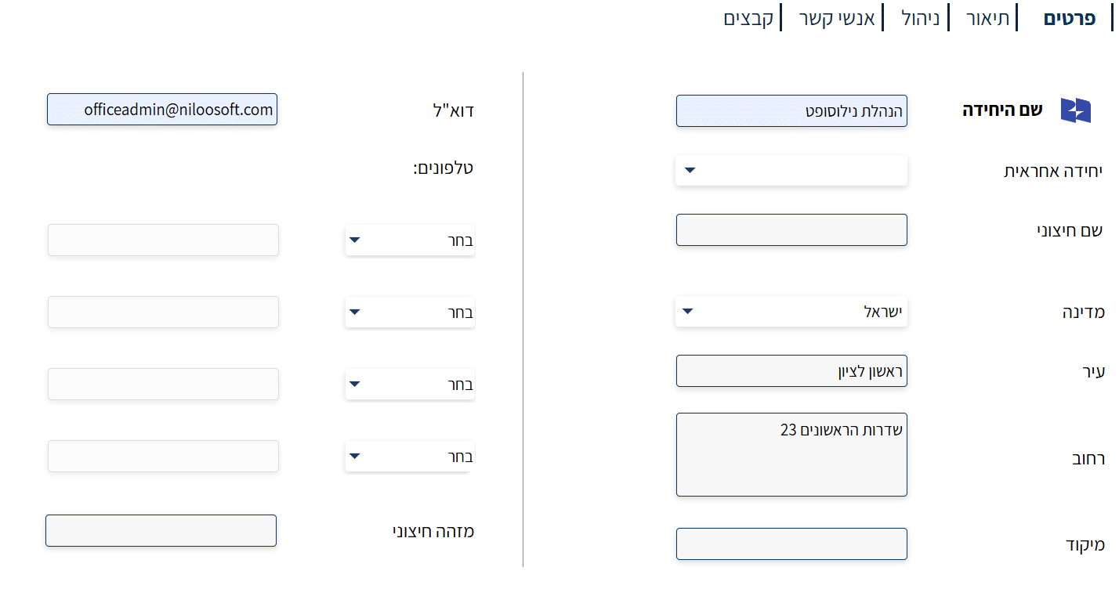Expand the יחידה אחראית dropdown
The image size is (1119, 614).
pos(791,170)
